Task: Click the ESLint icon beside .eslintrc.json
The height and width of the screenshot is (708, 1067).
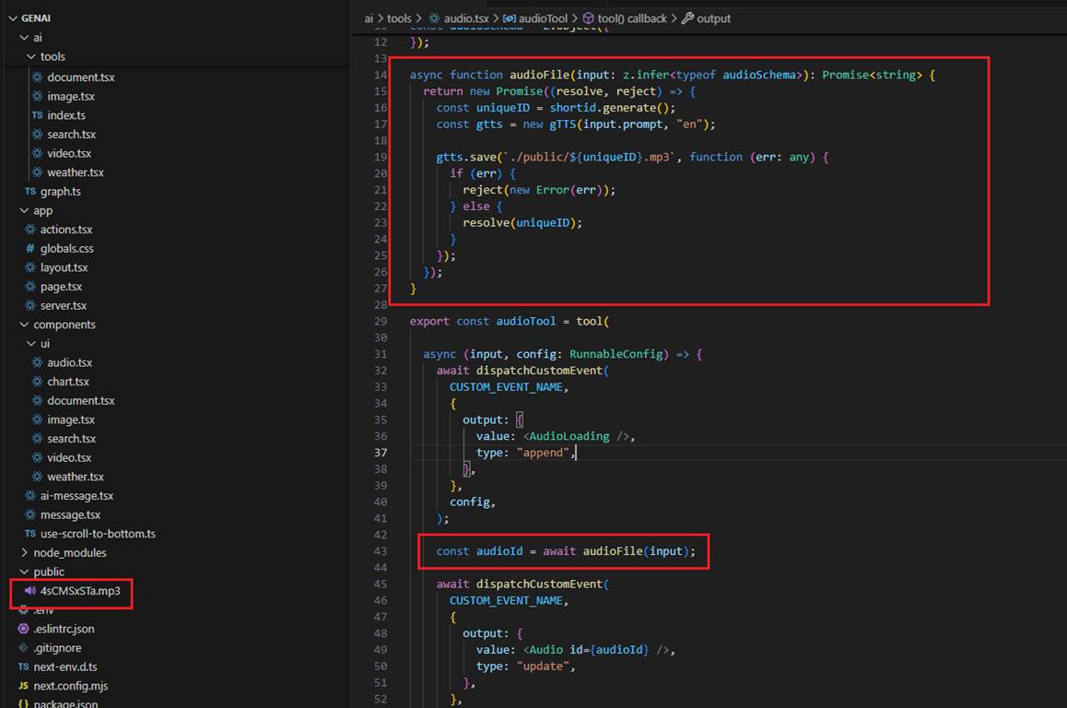Action: click(x=24, y=629)
